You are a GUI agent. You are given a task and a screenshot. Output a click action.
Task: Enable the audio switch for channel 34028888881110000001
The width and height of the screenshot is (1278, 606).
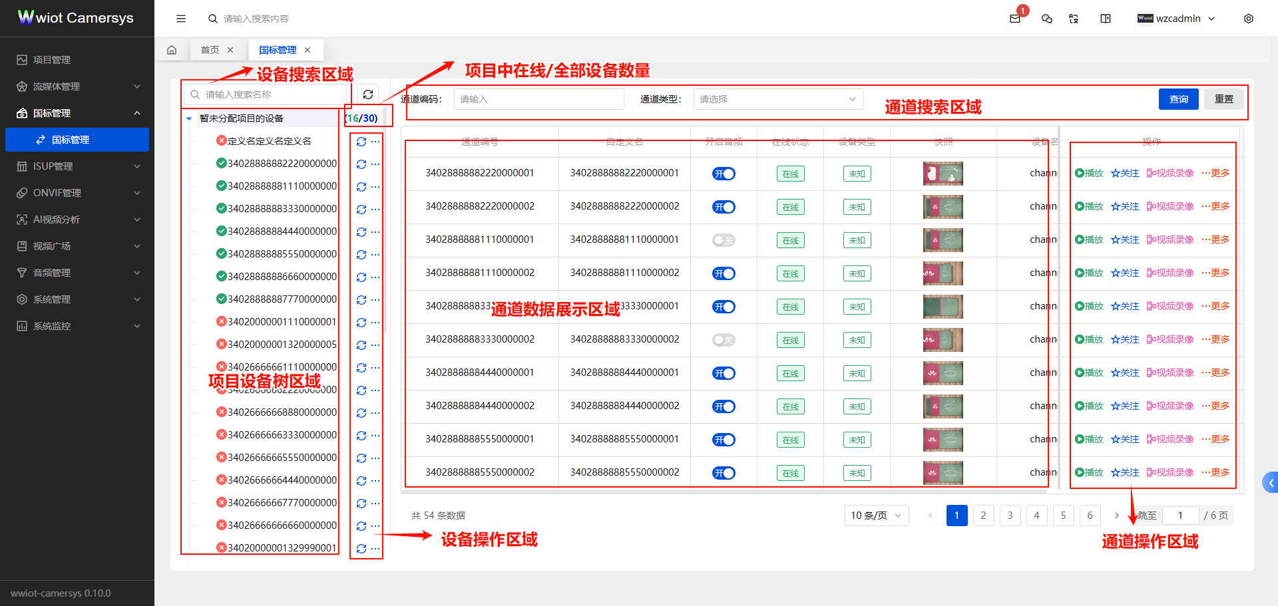(x=724, y=239)
